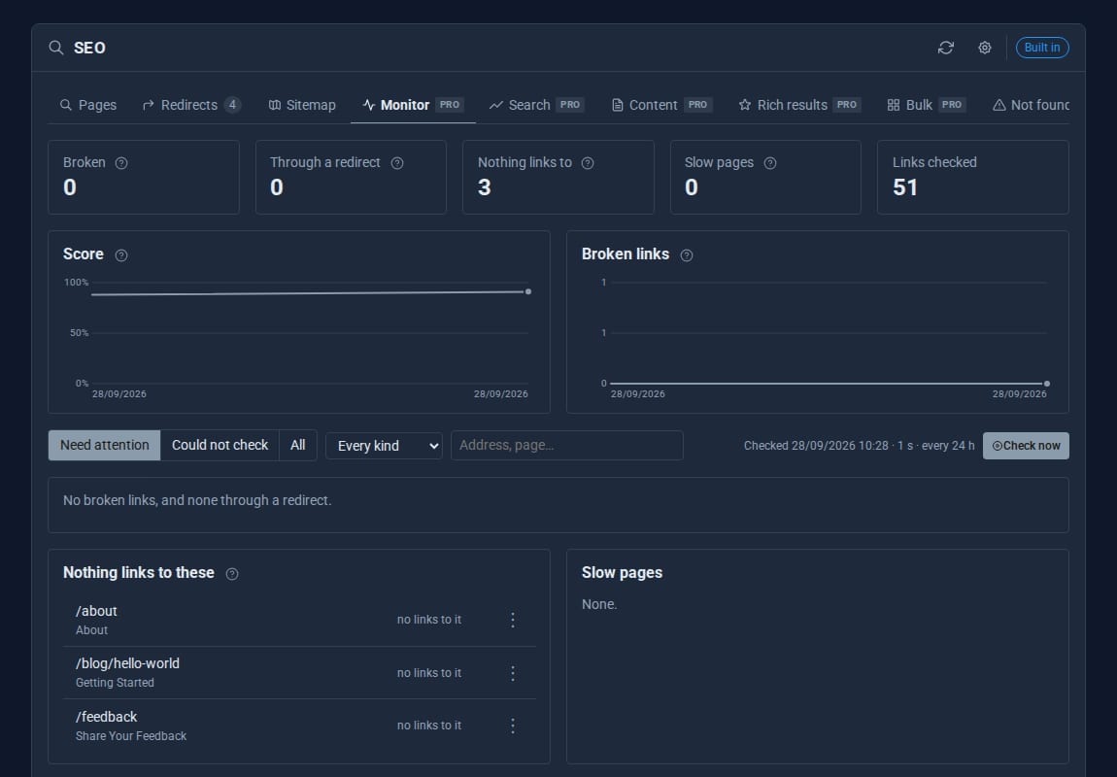
Task: Open settings via the gear icon
Action: coord(985,48)
